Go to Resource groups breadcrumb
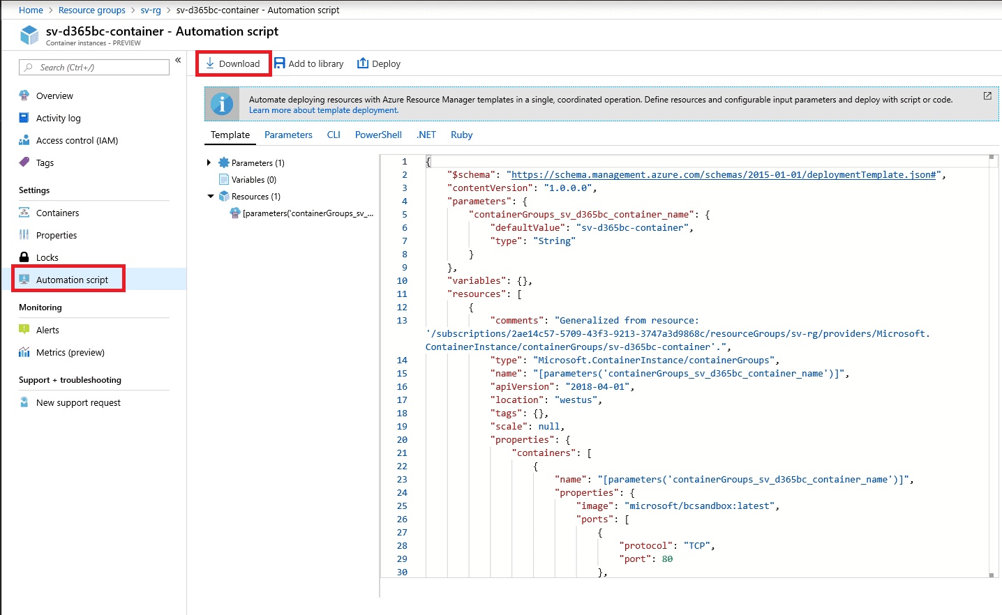 (92, 10)
